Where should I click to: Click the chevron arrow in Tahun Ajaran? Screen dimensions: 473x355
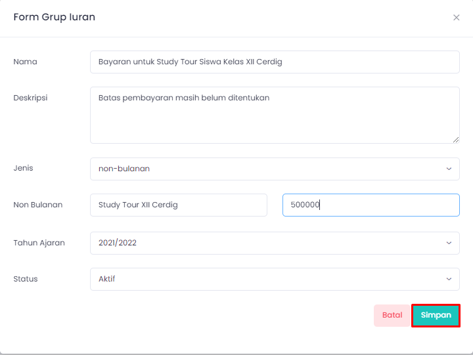(449, 243)
